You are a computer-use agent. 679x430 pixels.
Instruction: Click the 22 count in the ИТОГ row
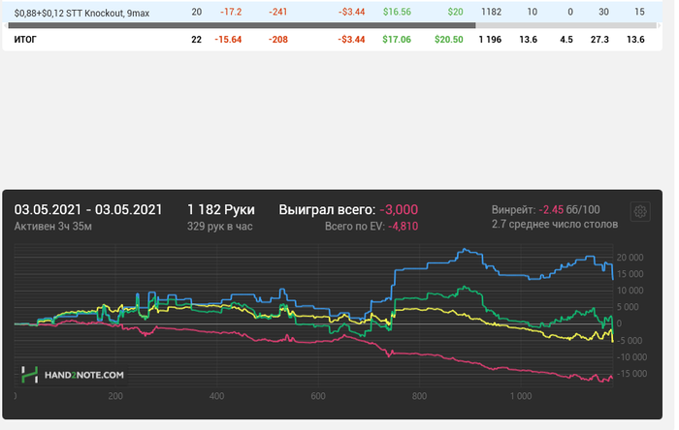[197, 40]
